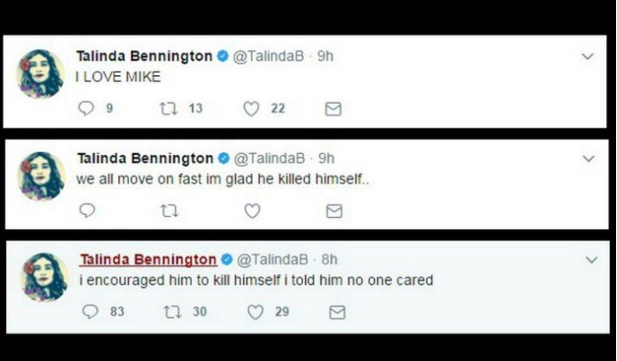Click the reply icon showing 83 replies
The image size is (617, 361).
[x=90, y=312]
